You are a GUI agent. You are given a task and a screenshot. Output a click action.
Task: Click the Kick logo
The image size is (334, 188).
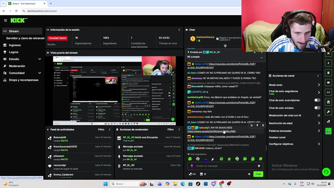tap(19, 20)
